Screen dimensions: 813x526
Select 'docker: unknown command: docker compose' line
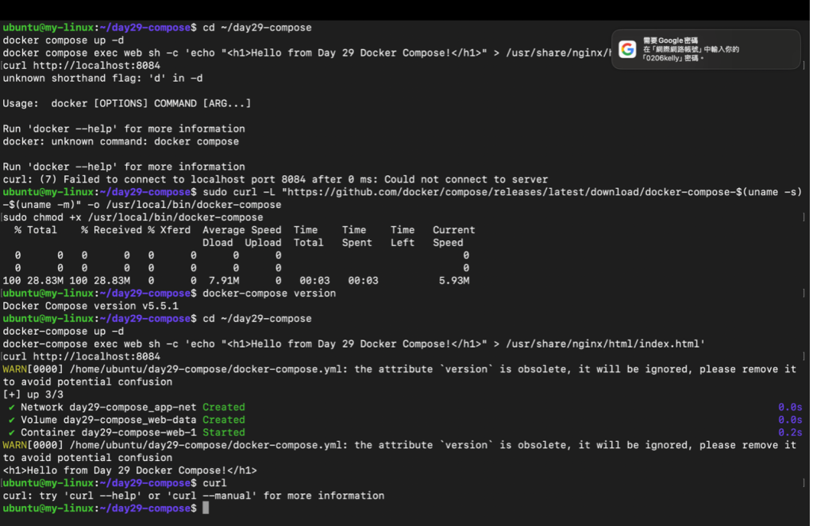coord(121,141)
